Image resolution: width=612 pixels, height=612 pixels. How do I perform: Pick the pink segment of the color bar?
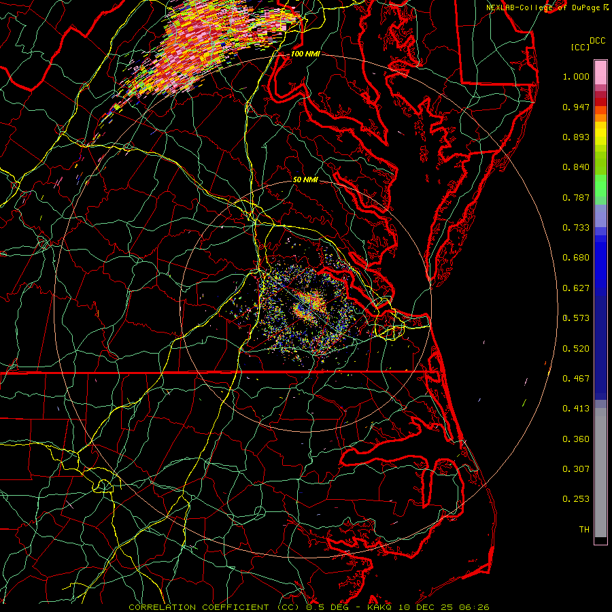[x=600, y=73]
